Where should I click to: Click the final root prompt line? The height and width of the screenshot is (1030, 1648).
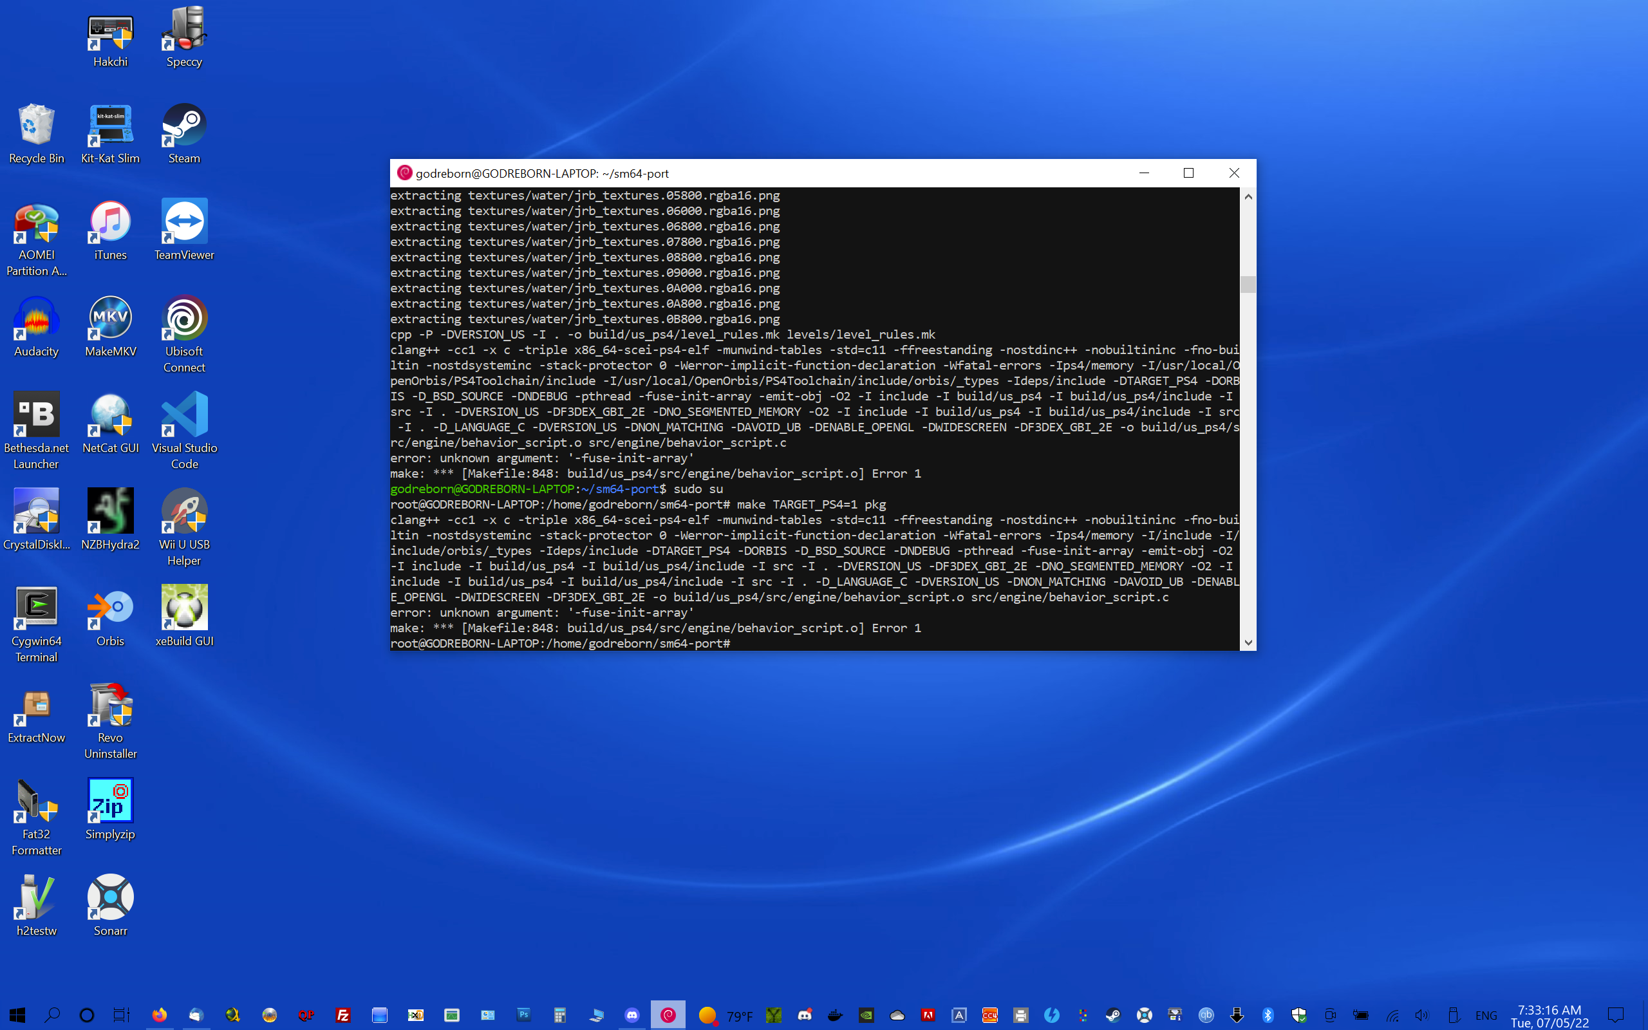(560, 644)
